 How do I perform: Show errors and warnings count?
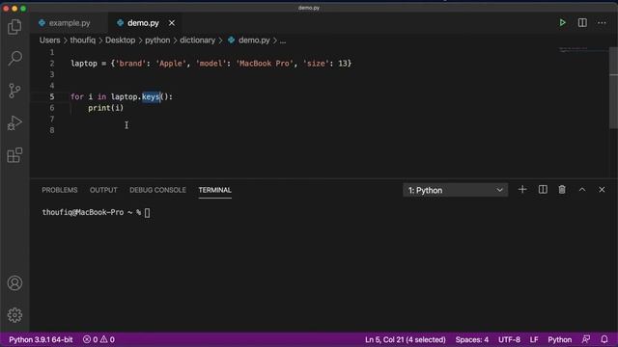tap(98, 339)
